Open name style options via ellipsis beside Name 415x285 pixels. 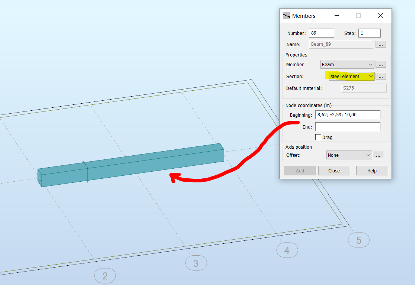click(x=380, y=44)
